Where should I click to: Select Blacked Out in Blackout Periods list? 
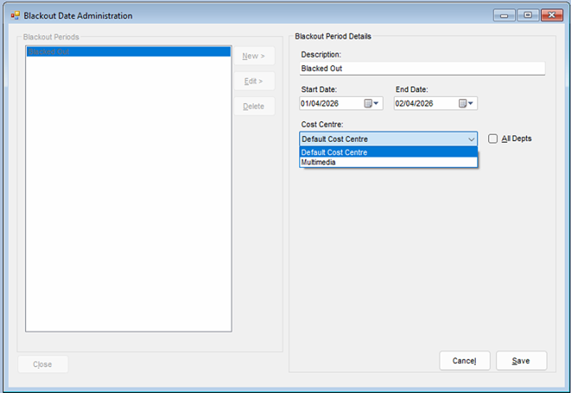click(128, 51)
